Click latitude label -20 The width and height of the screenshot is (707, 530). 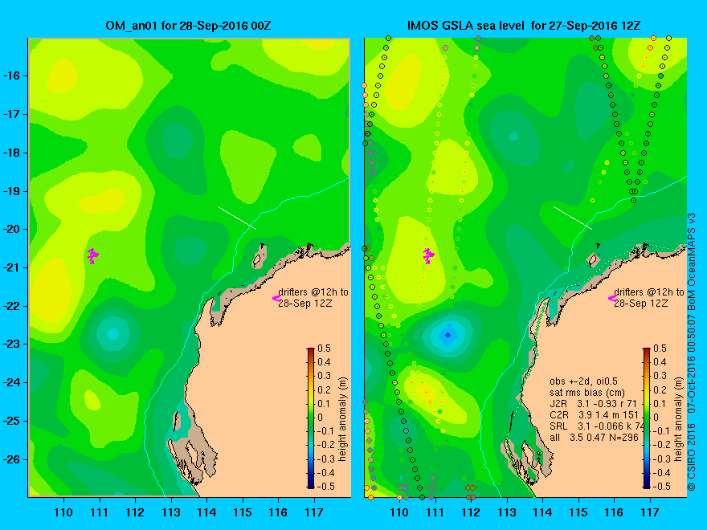10,229
